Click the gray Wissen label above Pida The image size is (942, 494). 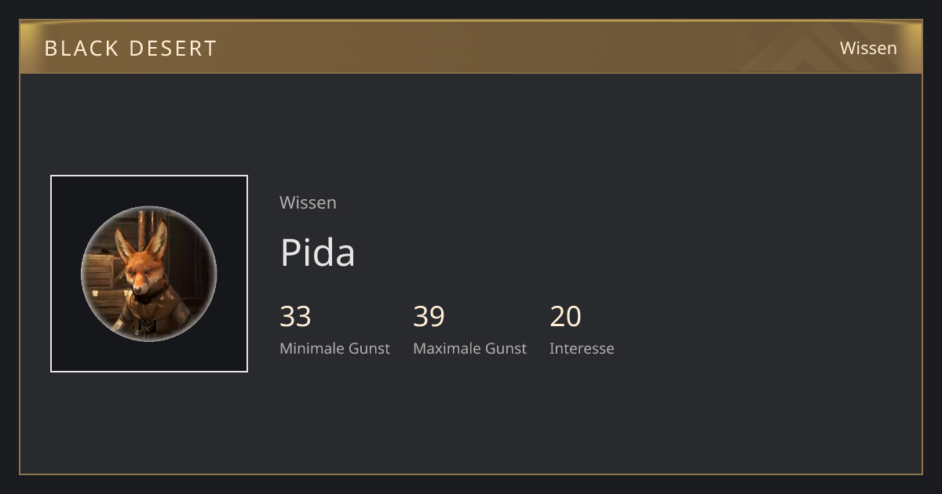click(x=308, y=202)
